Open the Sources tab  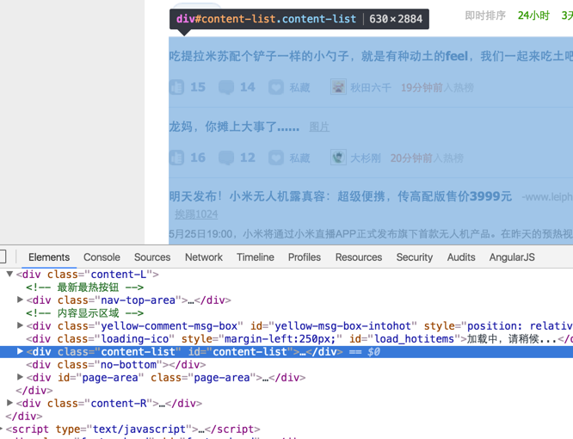pyautogui.click(x=152, y=257)
